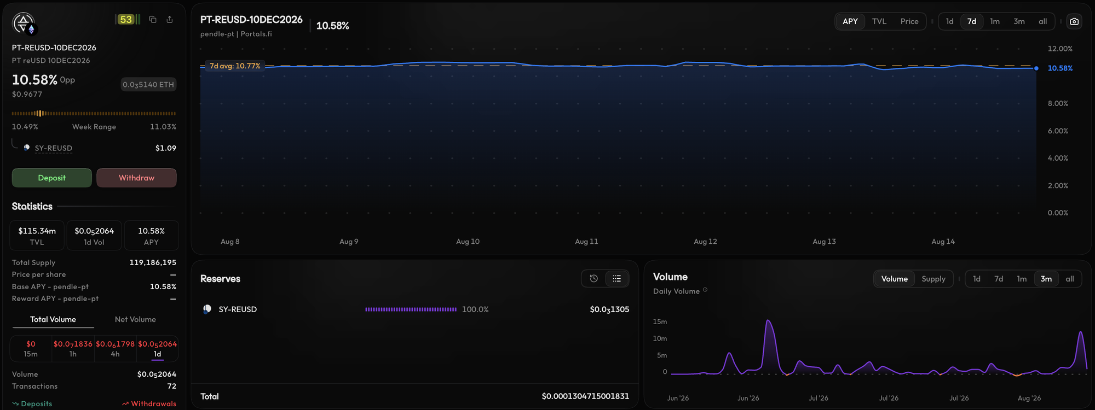Switch main chart to Price

coord(909,21)
